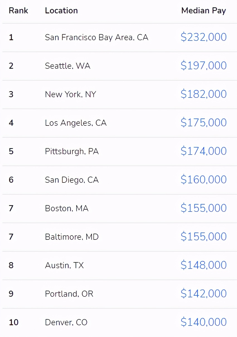Select the $182,000 New York pay value
The image size is (237, 337).
pyautogui.click(x=204, y=94)
